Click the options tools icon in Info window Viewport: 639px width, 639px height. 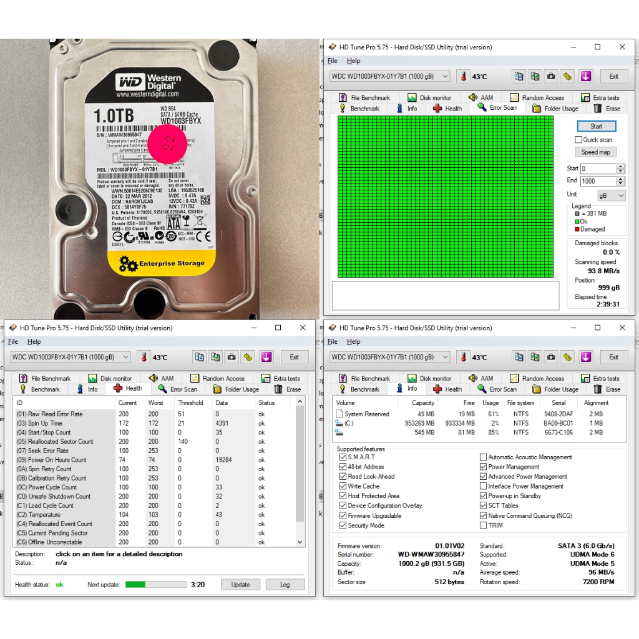[567, 357]
